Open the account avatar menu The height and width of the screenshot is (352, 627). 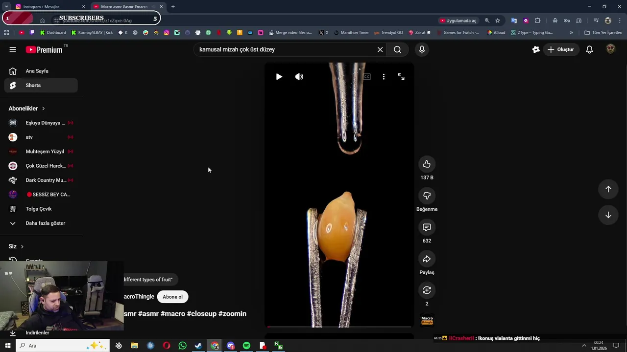pos(610,49)
